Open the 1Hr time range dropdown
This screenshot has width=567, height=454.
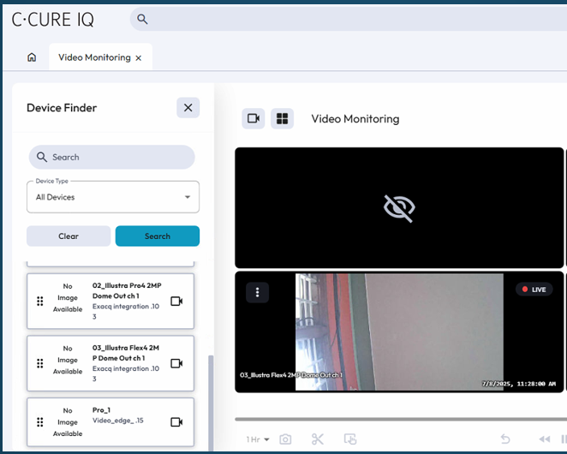(x=257, y=439)
